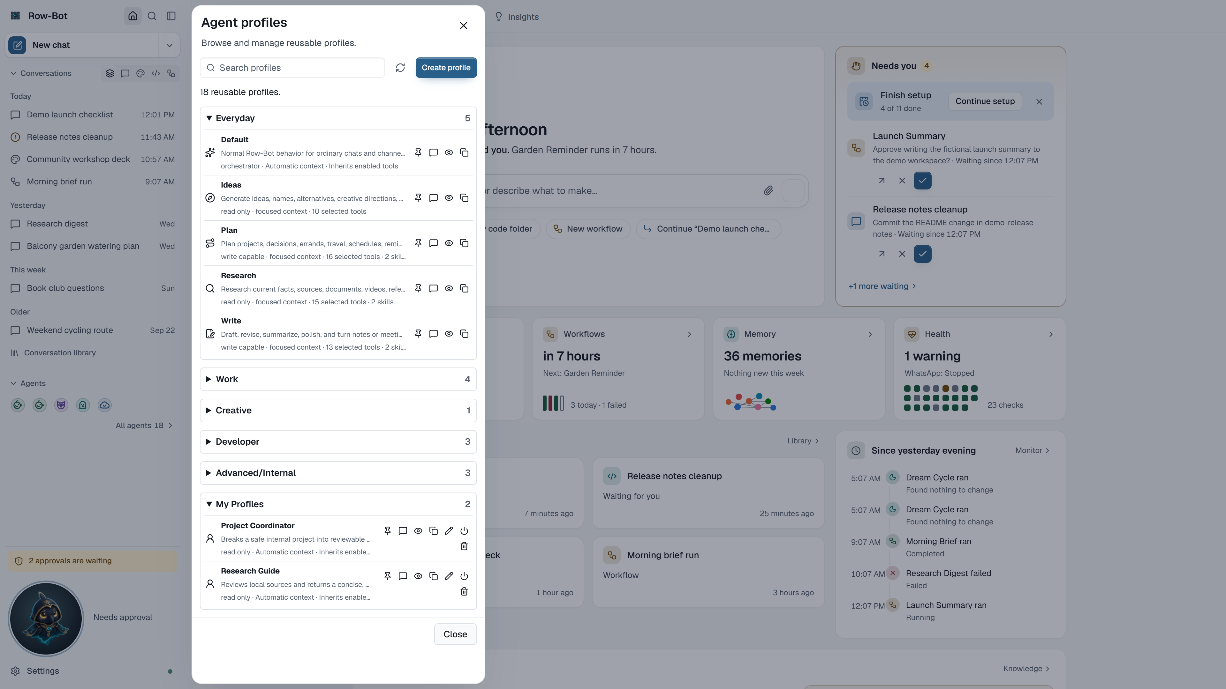Delete the Project Coordinator profile

coord(464,546)
